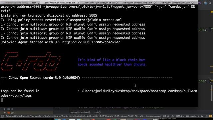This screenshot has width=213, height=120.
Task: Open the orange event log notification icon
Action: pos(211,116)
